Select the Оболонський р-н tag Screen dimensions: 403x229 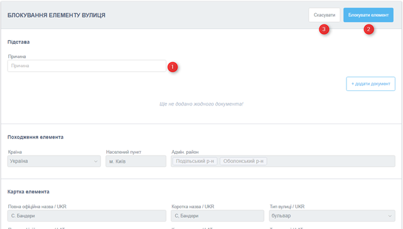tap(243, 161)
